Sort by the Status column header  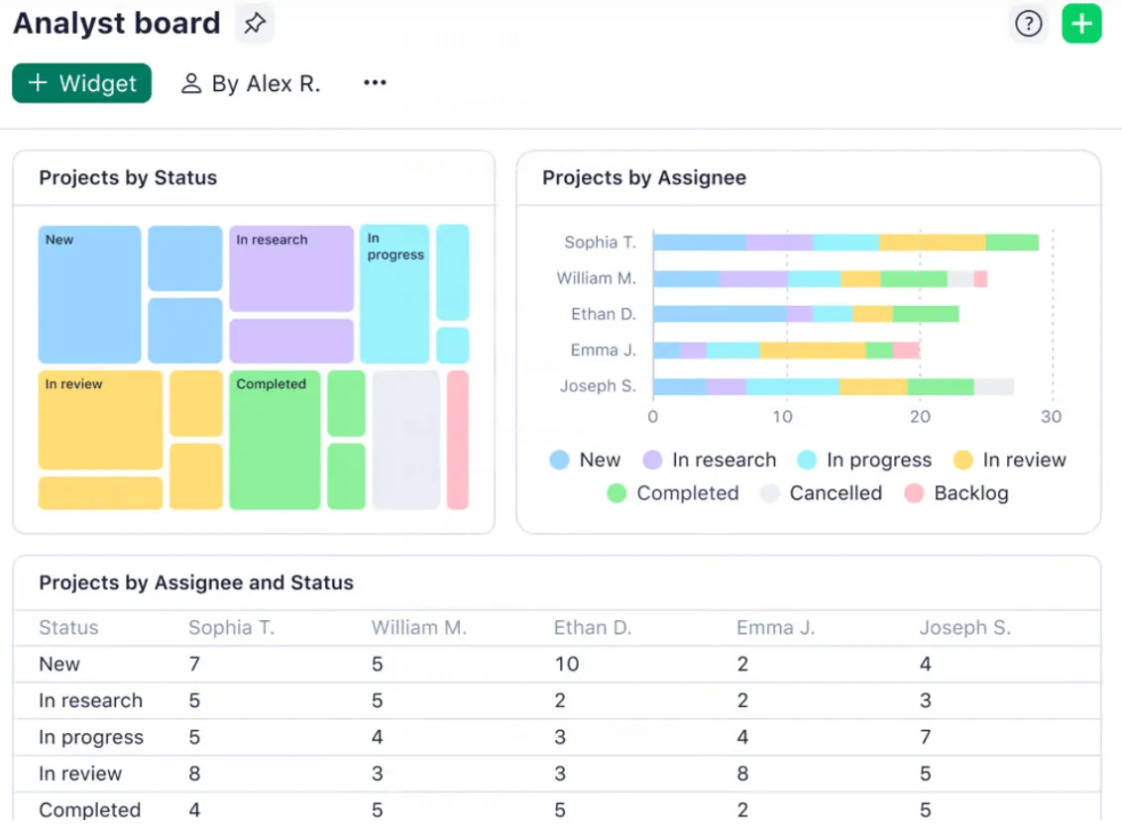pyautogui.click(x=68, y=628)
